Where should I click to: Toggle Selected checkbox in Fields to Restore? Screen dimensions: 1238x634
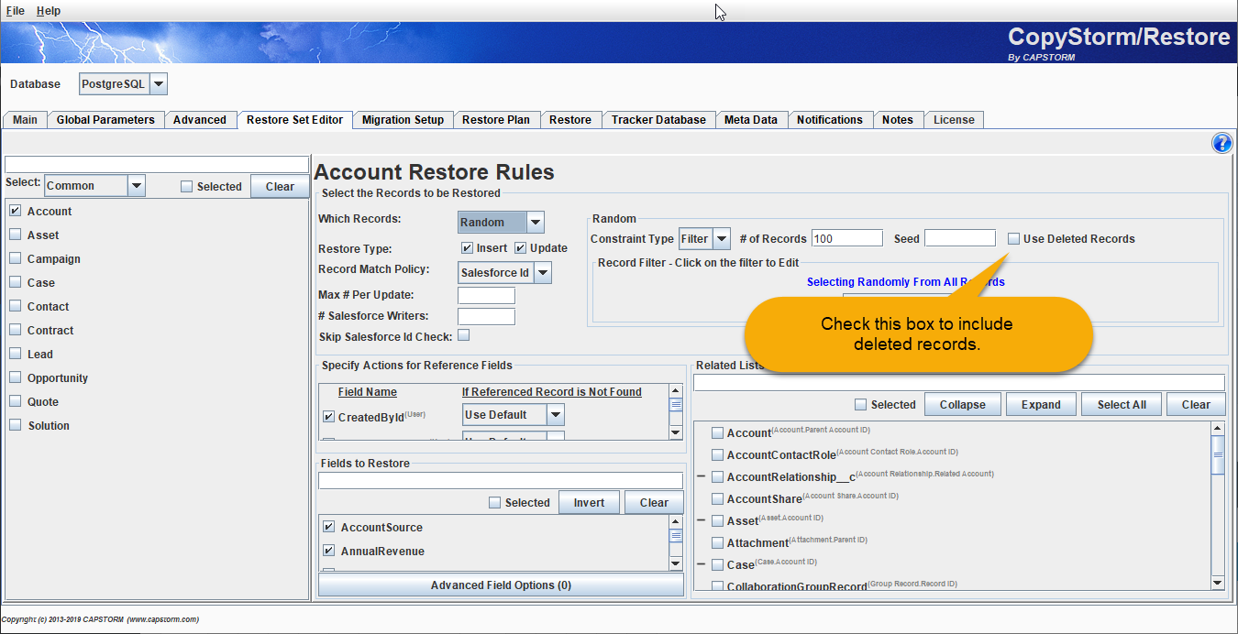click(495, 502)
